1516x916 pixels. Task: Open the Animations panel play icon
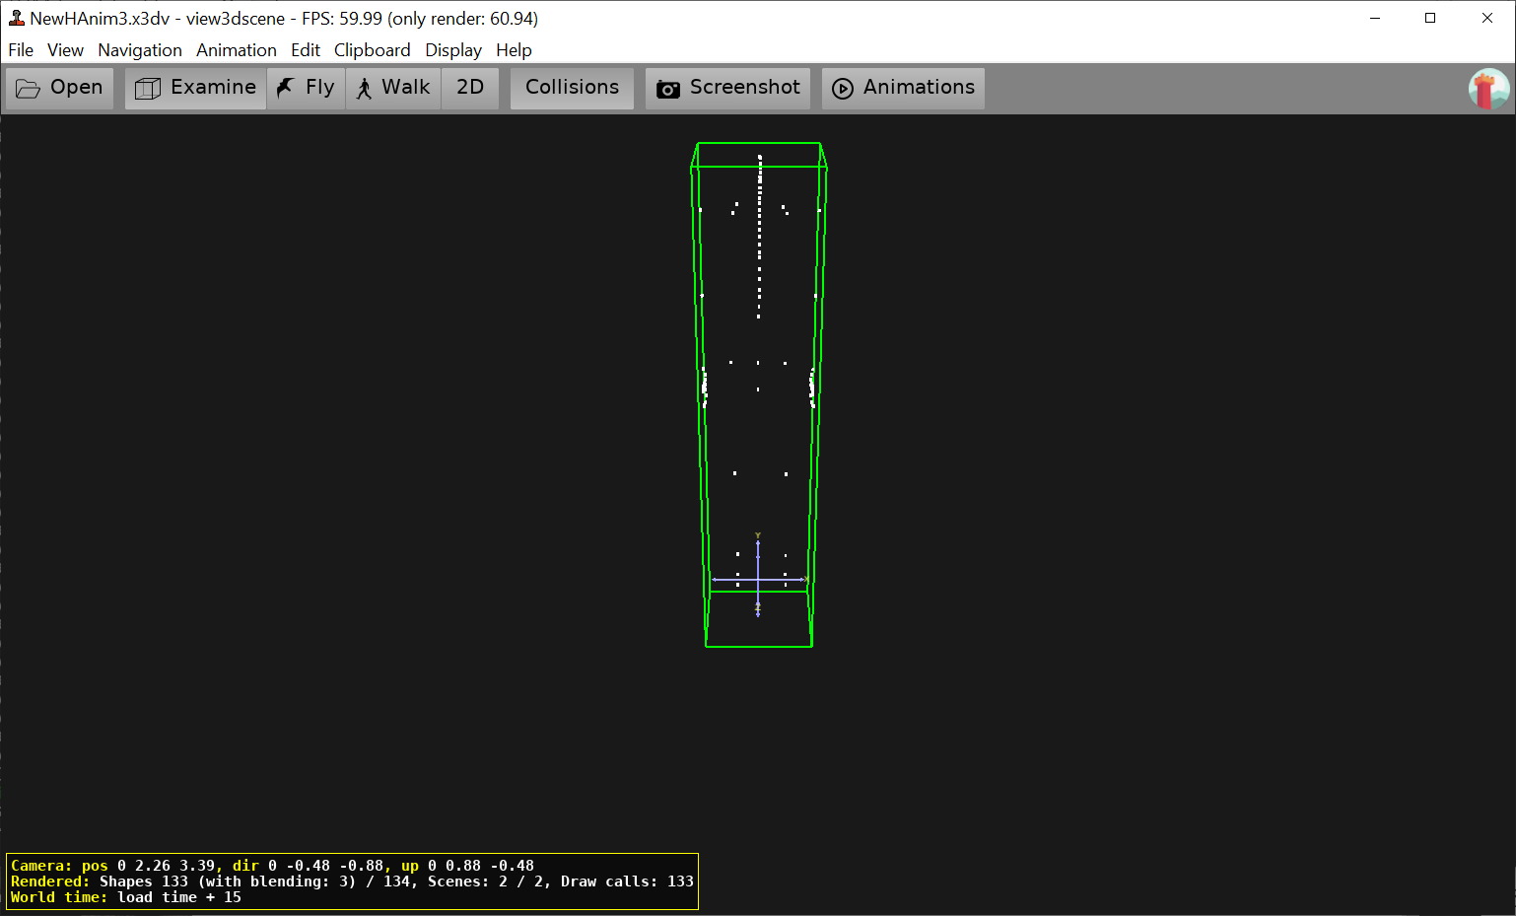click(843, 89)
